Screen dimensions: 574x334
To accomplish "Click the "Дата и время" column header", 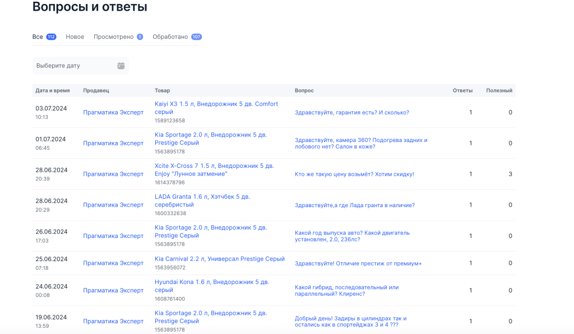I will pos(52,90).
